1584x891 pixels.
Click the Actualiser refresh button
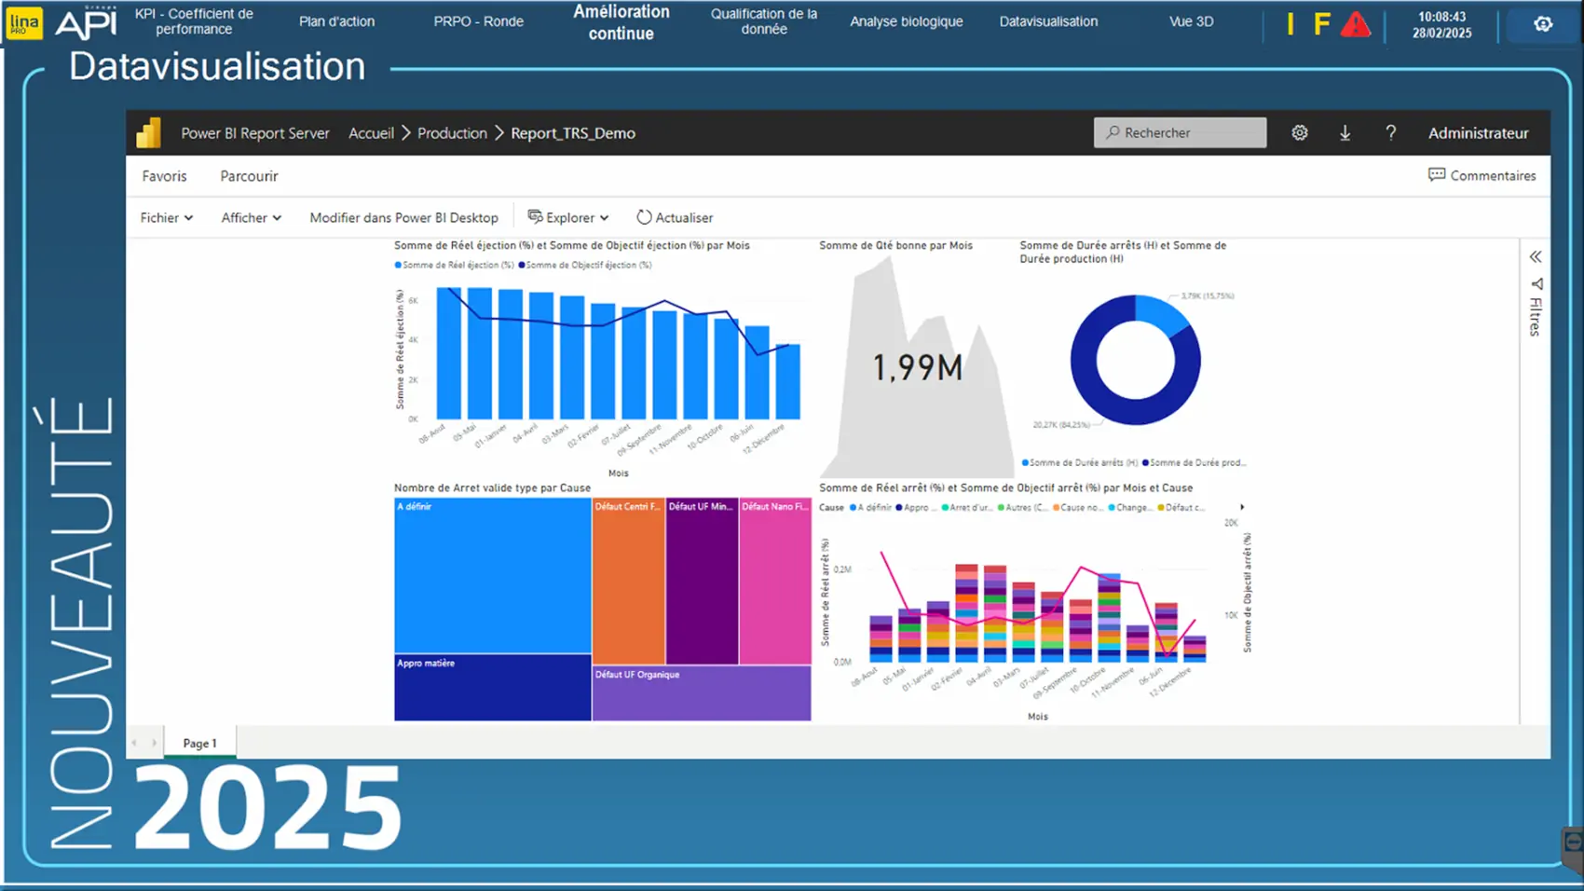(675, 217)
